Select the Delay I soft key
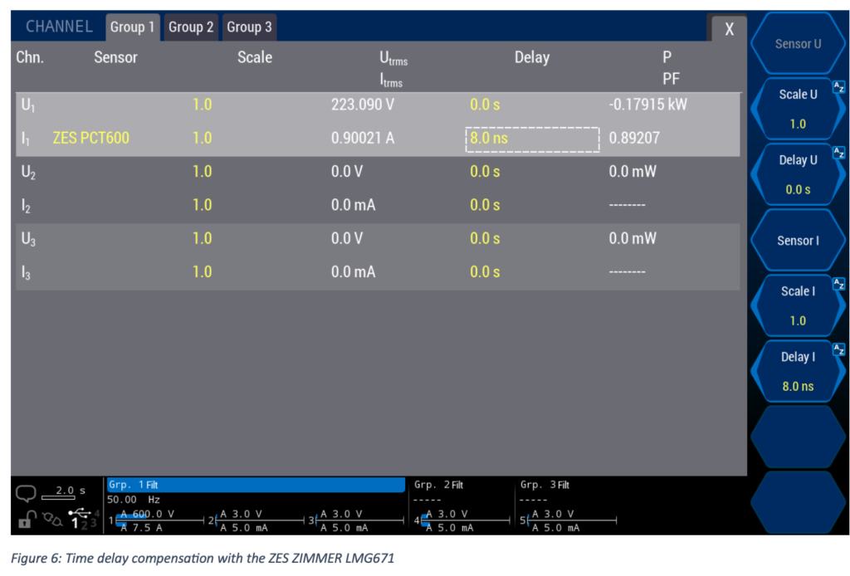Screen dimensions: 850x576 pos(798,371)
